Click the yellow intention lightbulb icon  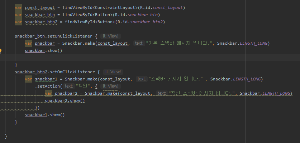pos(1,51)
